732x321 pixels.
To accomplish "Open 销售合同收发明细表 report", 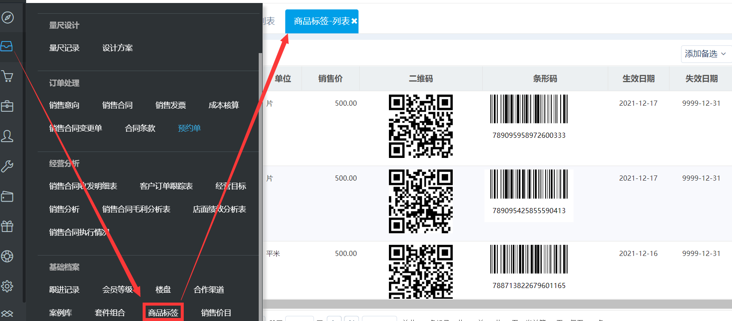I will (x=83, y=186).
